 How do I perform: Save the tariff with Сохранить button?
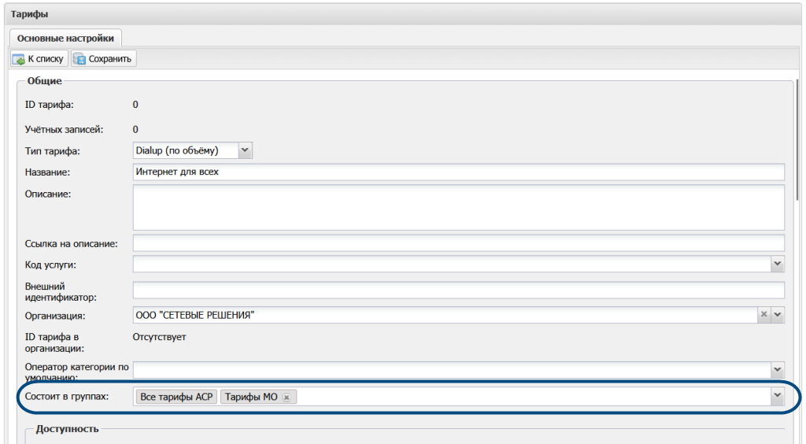point(104,58)
